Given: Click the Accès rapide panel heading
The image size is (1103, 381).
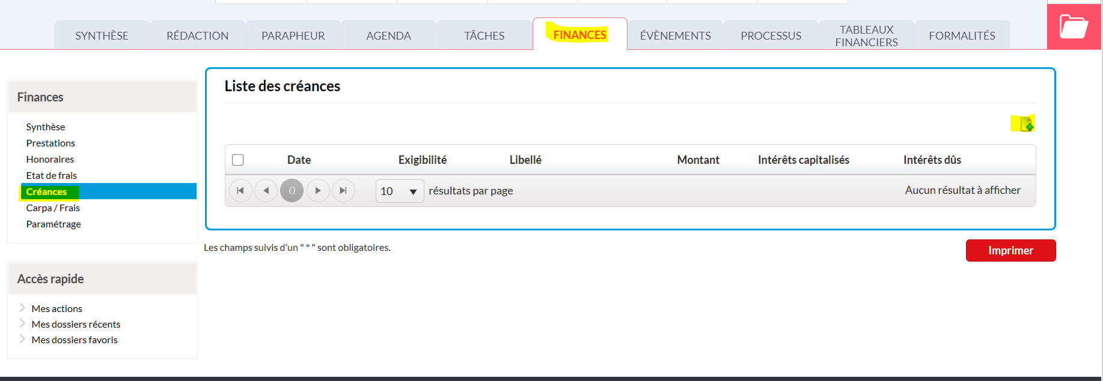Looking at the screenshot, I should point(50,279).
